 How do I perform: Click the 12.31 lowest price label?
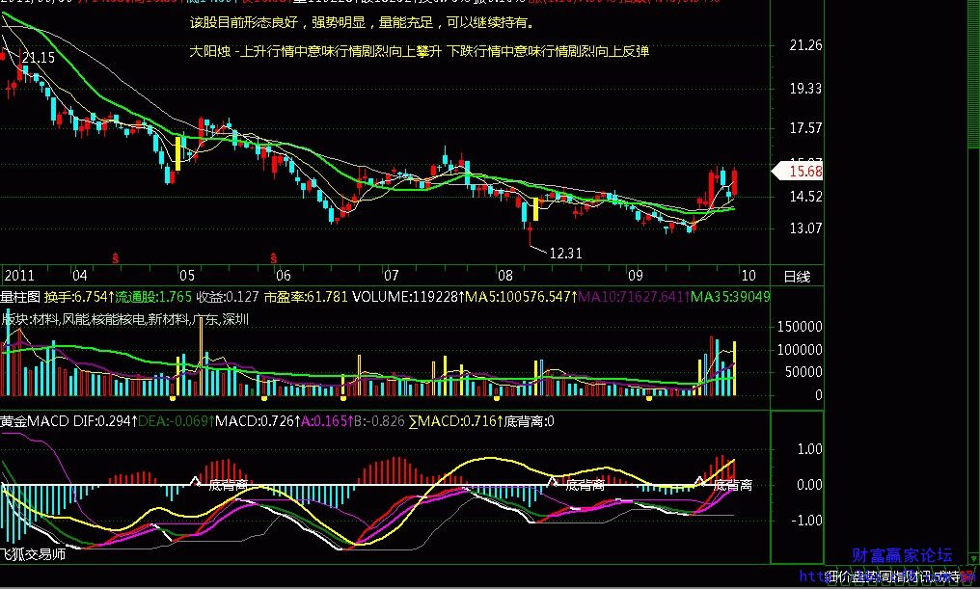pyautogui.click(x=565, y=254)
